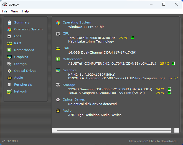183x145 pixels.
Task: Open the View menu
Action: click(x=14, y=11)
